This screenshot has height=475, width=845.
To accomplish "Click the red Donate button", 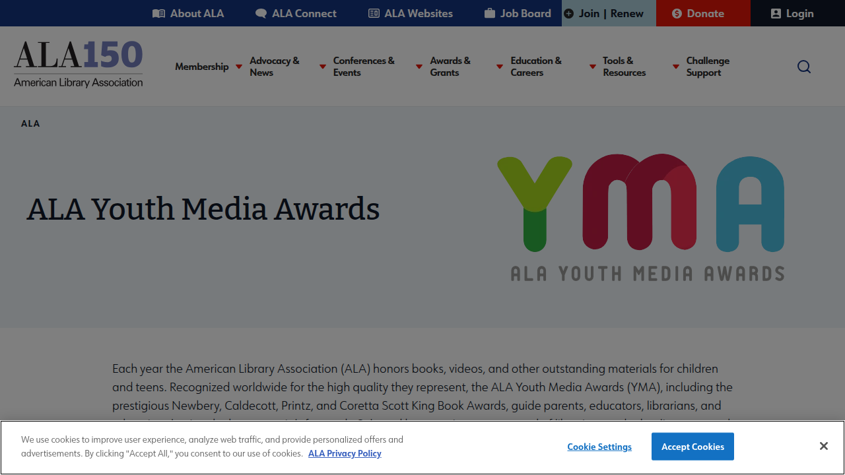I will click(703, 13).
